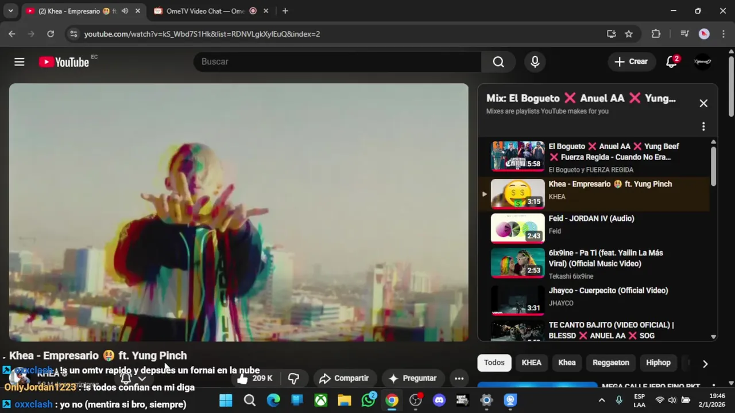Open the Chrome profile avatar

704,34
